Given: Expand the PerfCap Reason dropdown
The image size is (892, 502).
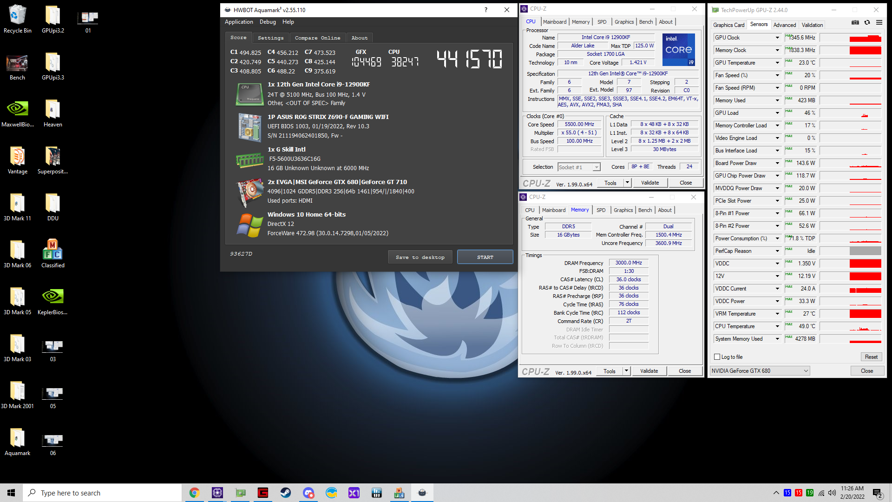Looking at the screenshot, I should 777,251.
